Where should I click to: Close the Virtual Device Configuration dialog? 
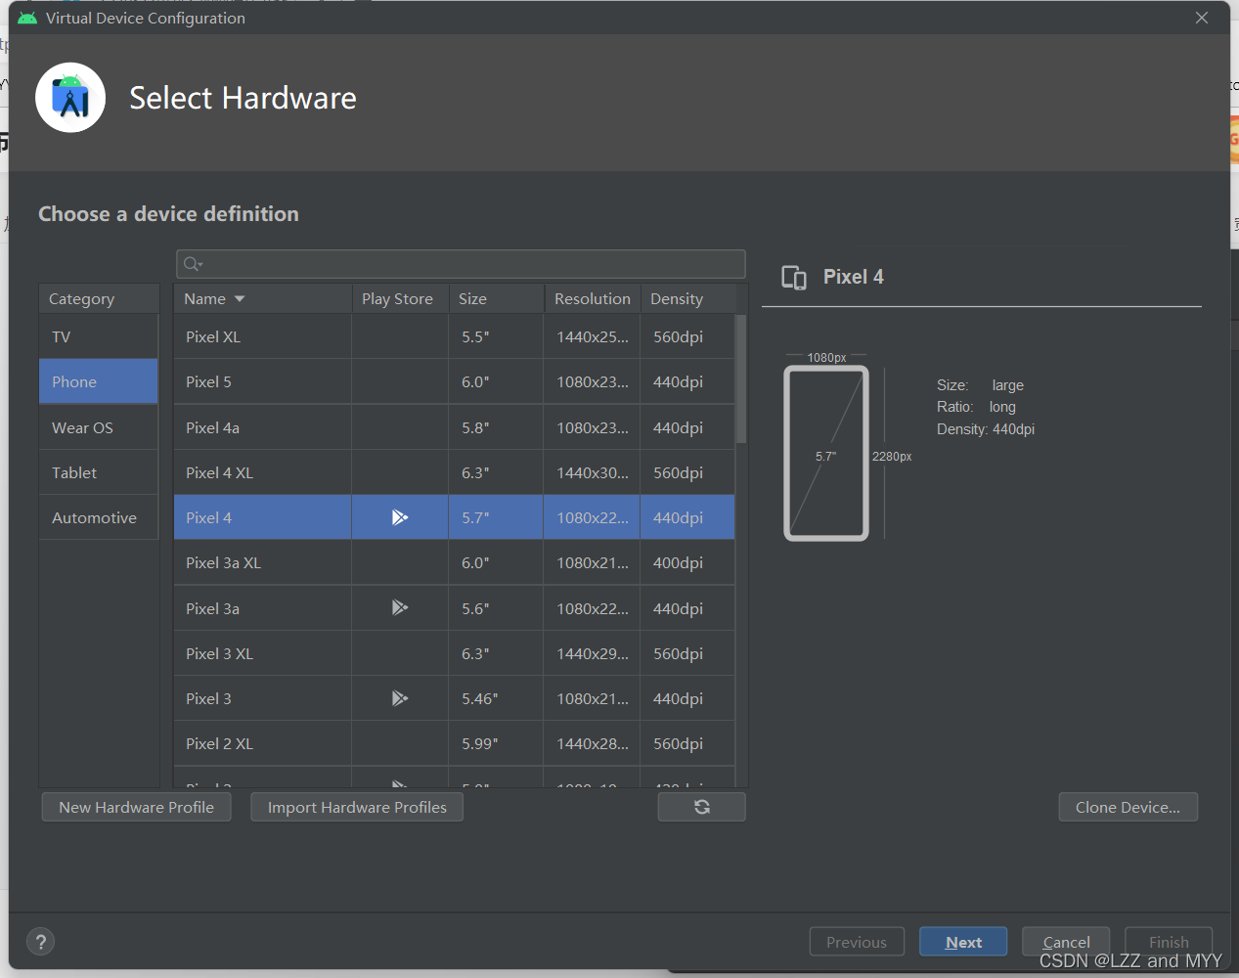pos(1202,18)
